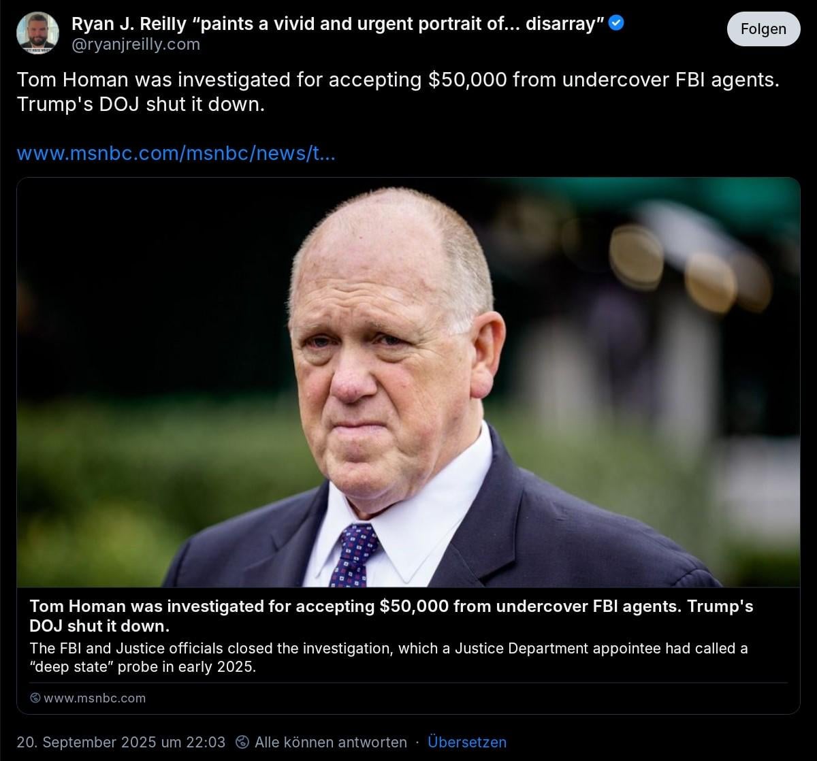The width and height of the screenshot is (817, 761).
Task: Click the post sentence 'Trump's DOJ shut it down.'
Action: tap(140, 106)
